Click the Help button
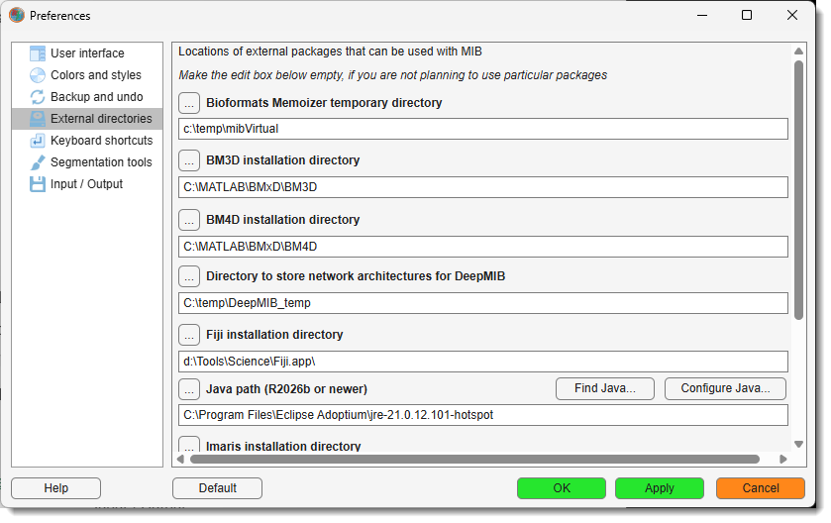831x523 pixels. click(55, 488)
